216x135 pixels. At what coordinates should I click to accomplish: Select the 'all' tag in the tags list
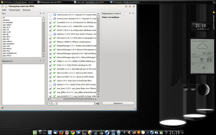(4, 18)
